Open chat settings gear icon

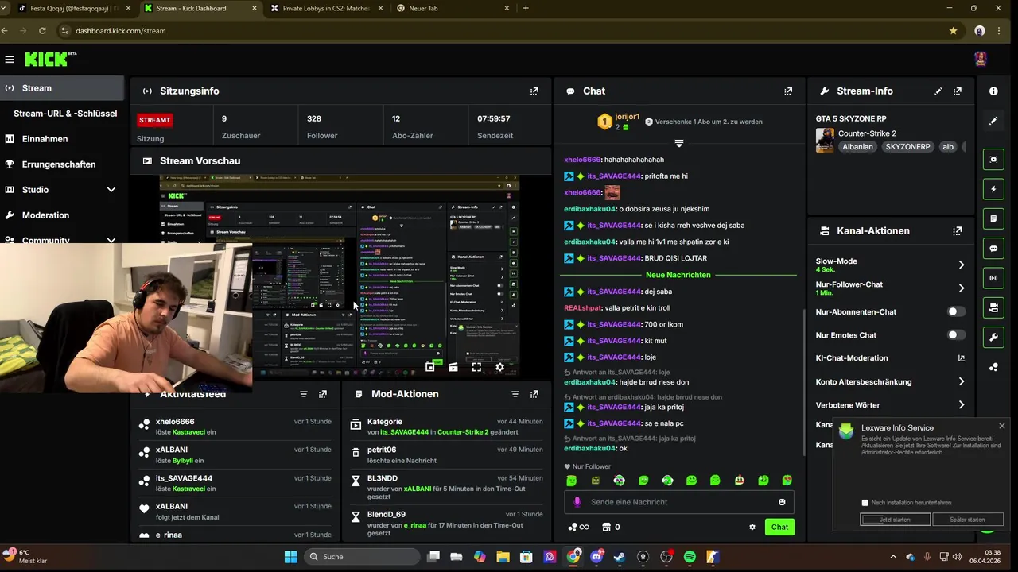(x=752, y=527)
